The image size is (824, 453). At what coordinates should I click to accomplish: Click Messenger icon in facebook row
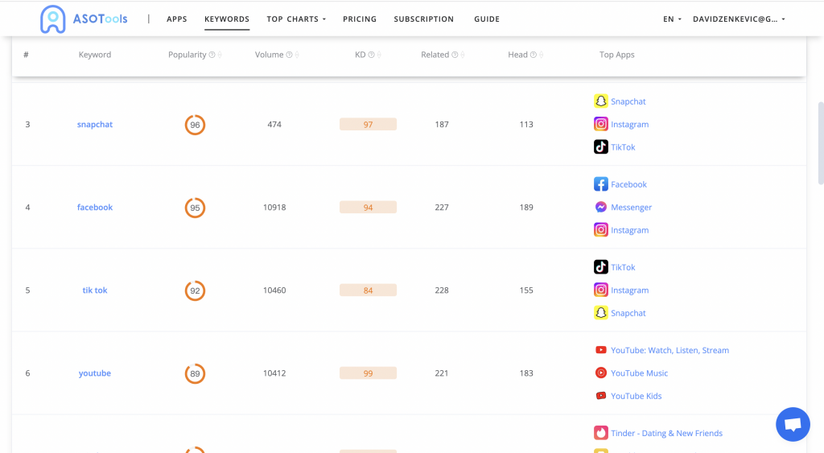tap(600, 207)
